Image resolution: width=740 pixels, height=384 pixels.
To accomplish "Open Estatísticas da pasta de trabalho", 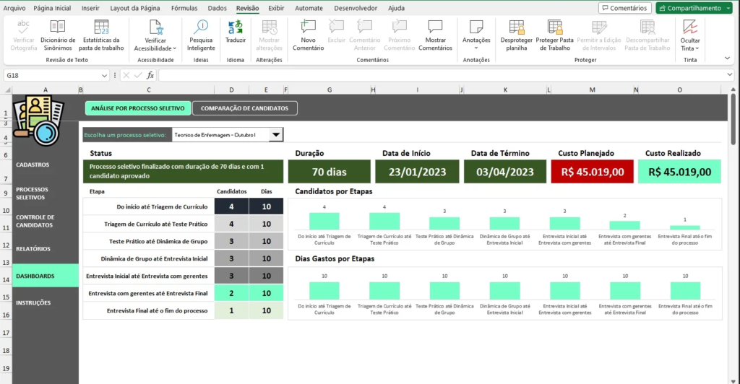I will pyautogui.click(x=102, y=27).
